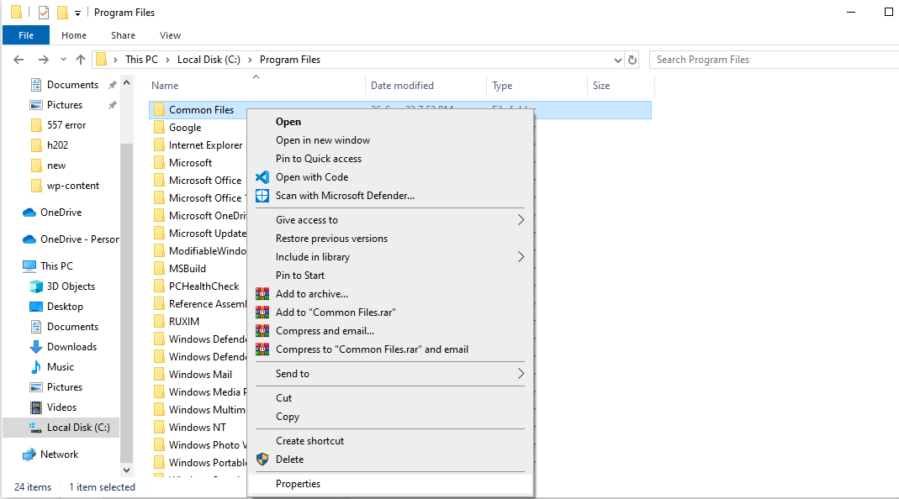
Task: Click the blue File menu button
Action: [26, 35]
